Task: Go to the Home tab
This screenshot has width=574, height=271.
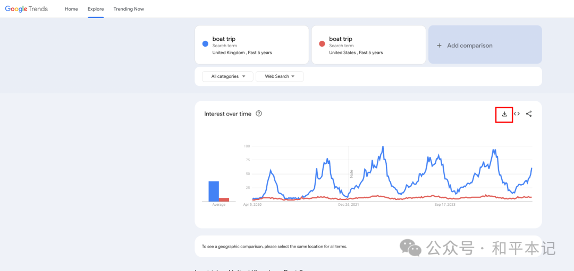Action: [x=71, y=9]
